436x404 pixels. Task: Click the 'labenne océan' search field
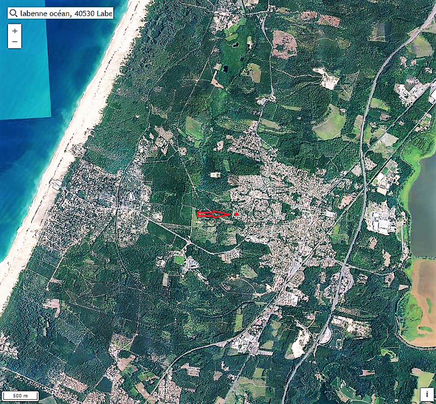[61, 13]
